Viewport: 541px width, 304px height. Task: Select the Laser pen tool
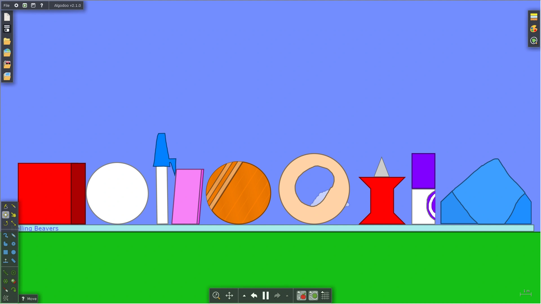point(5,290)
